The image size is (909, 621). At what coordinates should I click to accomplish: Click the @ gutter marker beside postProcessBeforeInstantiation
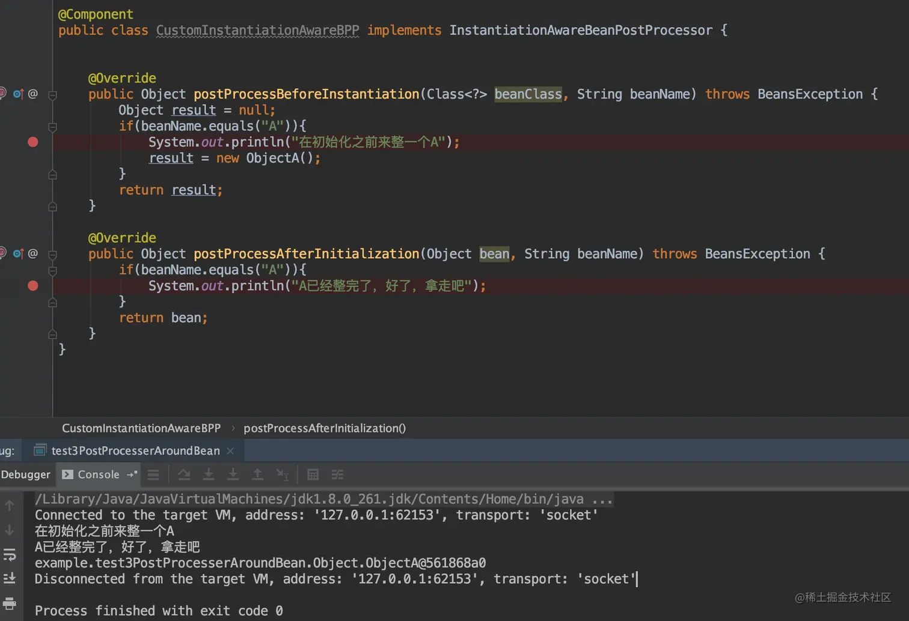click(x=33, y=94)
